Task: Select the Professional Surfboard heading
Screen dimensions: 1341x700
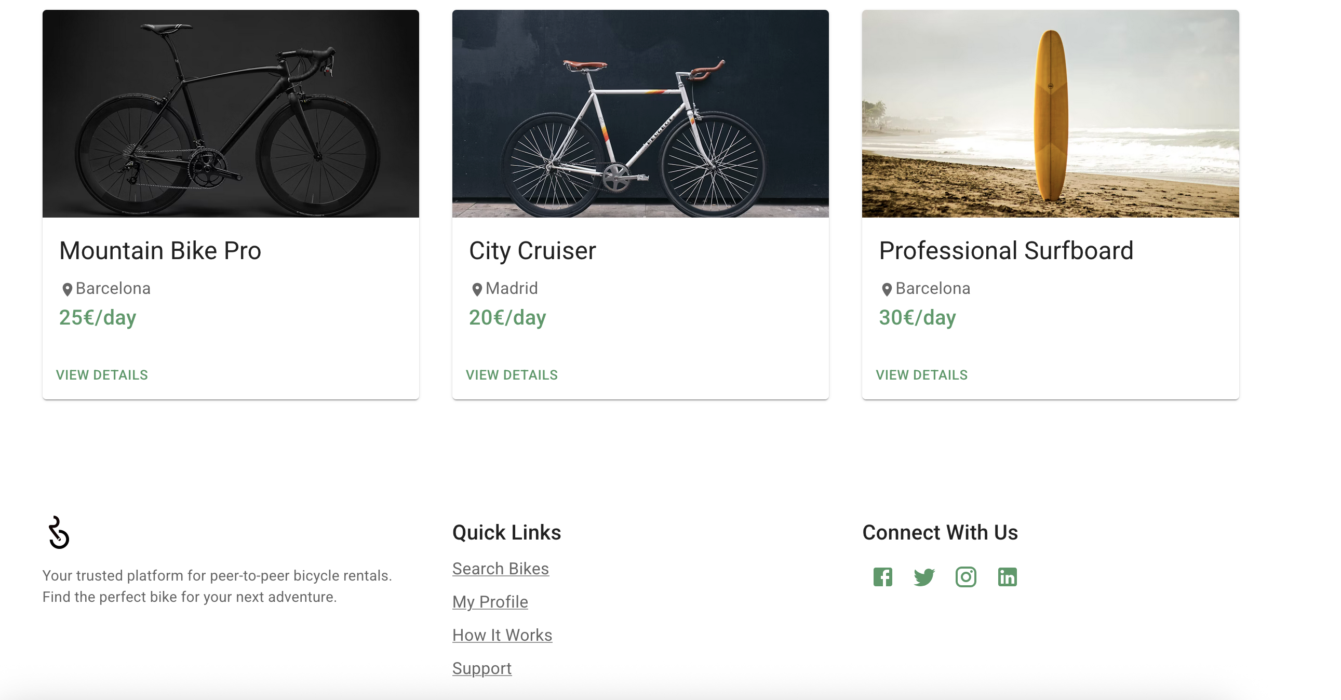Action: coord(1005,251)
